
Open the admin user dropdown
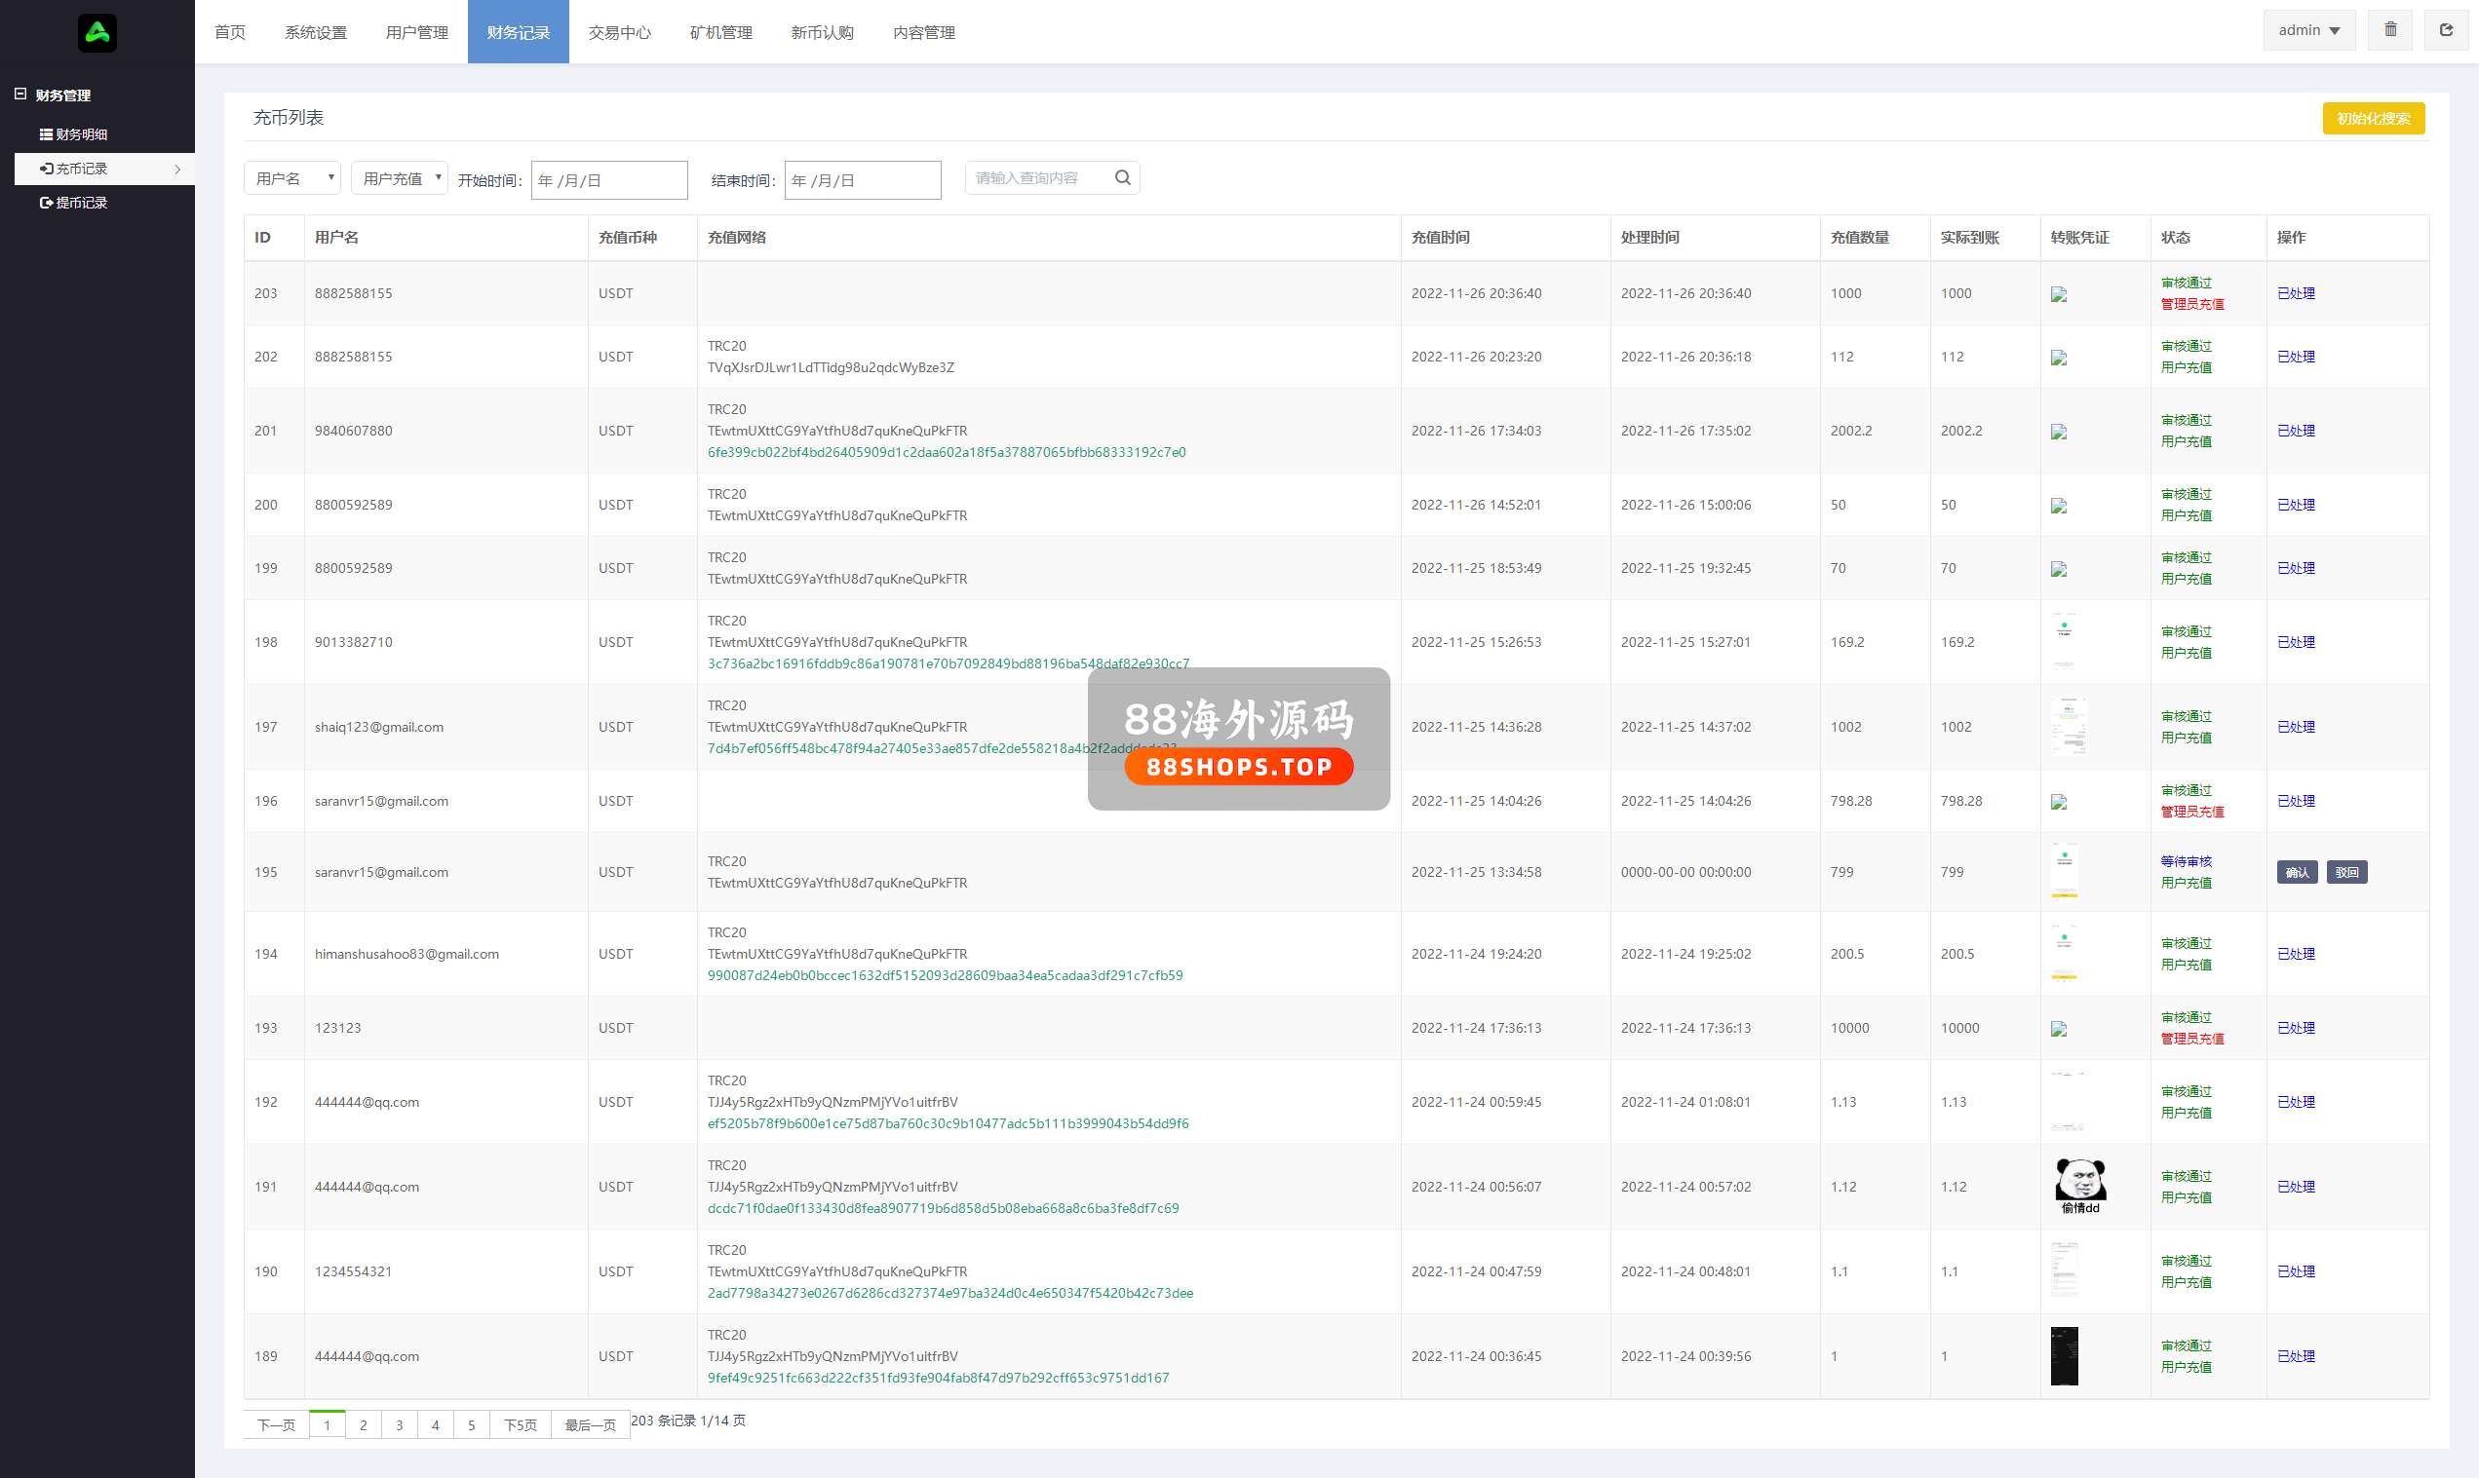pos(2307,31)
